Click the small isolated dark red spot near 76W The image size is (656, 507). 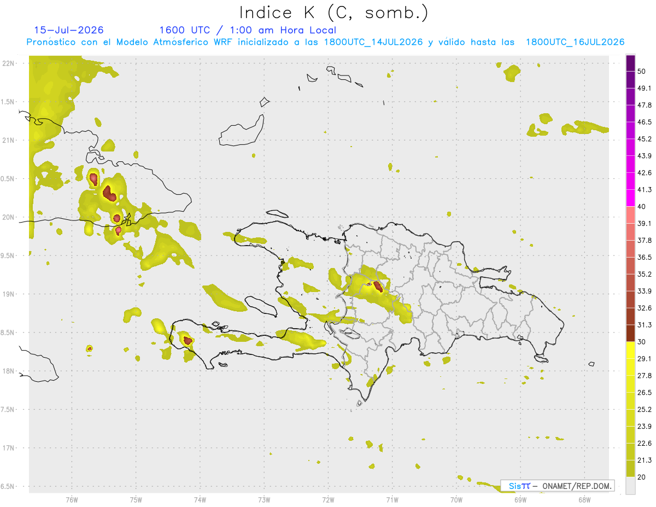[x=89, y=348]
